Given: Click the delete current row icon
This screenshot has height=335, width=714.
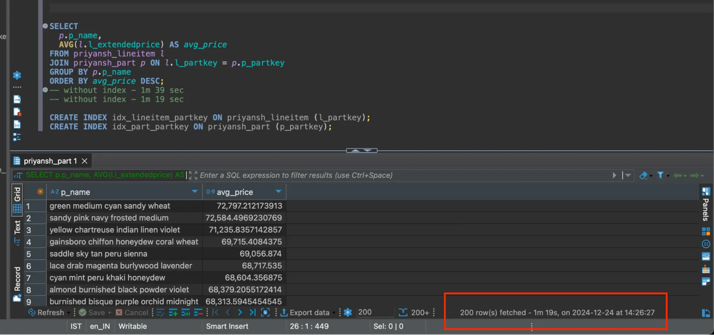Looking at the screenshot, I should (198, 312).
